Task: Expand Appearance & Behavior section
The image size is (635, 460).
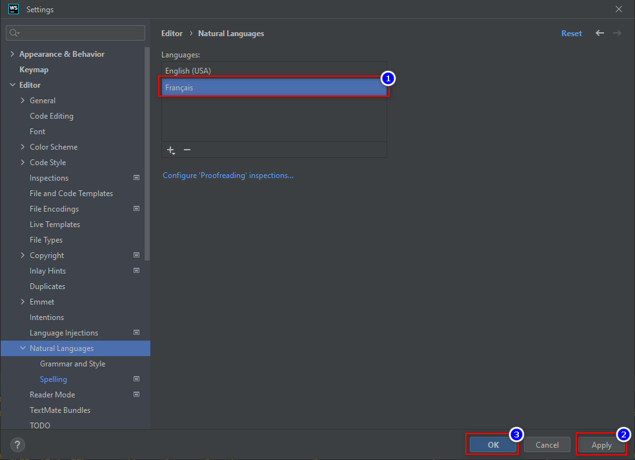Action: tap(12, 54)
